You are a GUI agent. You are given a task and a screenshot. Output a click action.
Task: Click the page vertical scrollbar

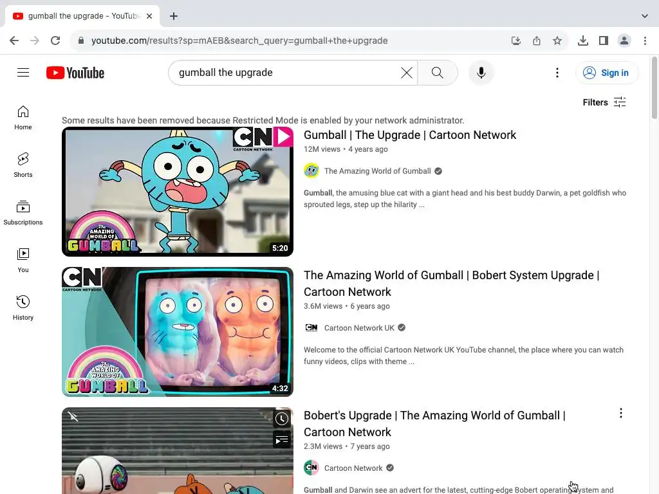pyautogui.click(x=654, y=88)
